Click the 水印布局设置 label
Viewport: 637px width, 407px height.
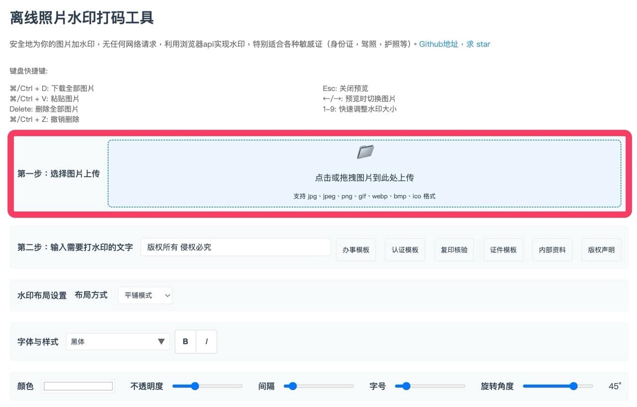42,295
